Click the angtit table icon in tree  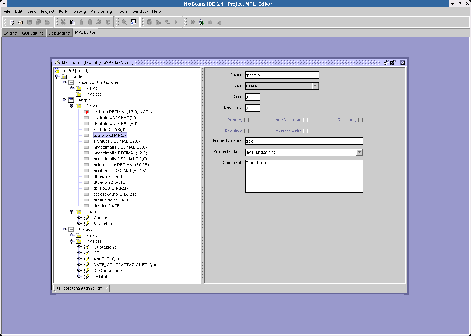pyautogui.click(x=71, y=100)
